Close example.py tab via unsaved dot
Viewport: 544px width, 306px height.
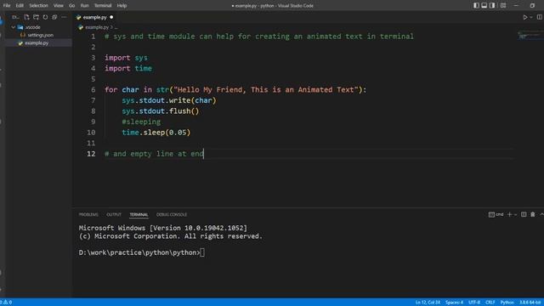tap(111, 17)
